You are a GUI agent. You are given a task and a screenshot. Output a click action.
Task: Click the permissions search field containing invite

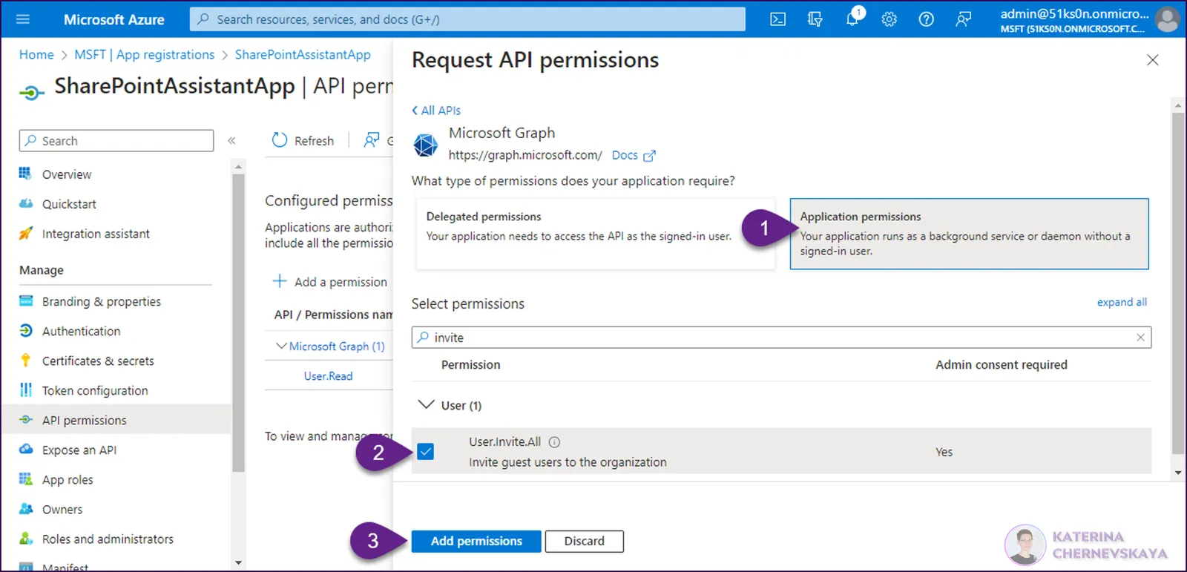tap(781, 338)
